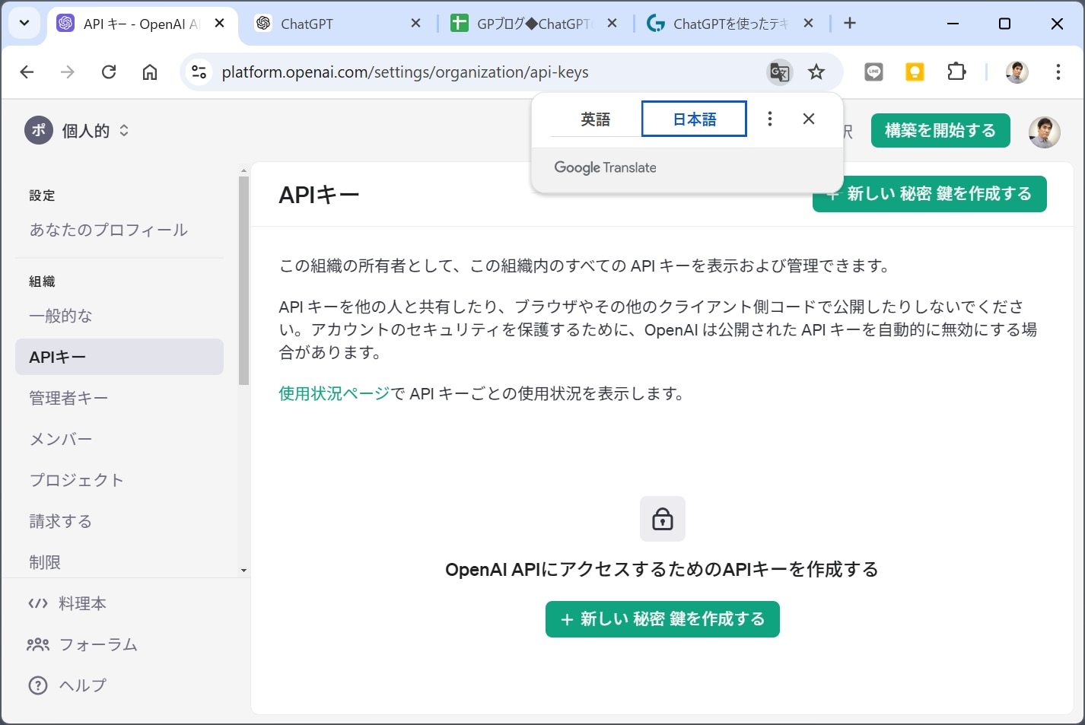
Task: Click the sidebar scrollbar thumb
Action: pos(243,281)
